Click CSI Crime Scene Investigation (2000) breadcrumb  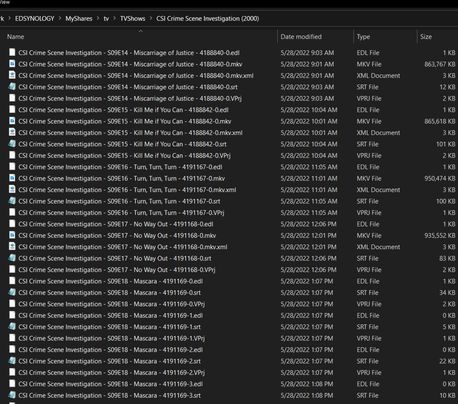click(207, 18)
